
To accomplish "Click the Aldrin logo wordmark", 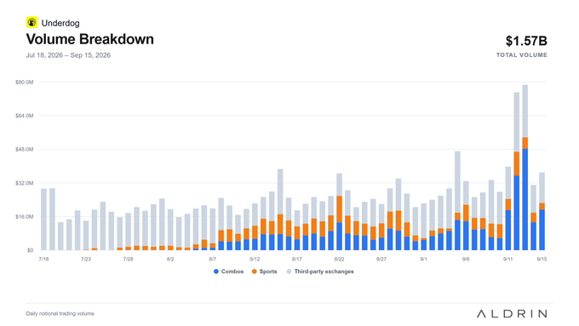I will pos(512,314).
